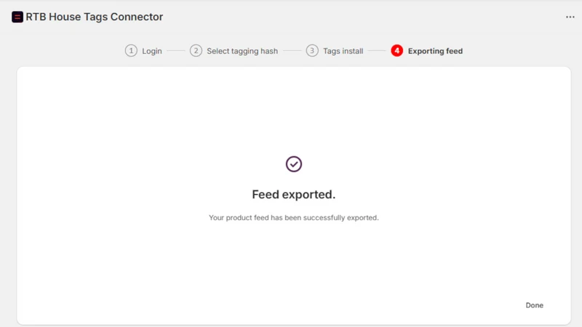Click the red step 4 circle
582x327 pixels.
(396, 51)
